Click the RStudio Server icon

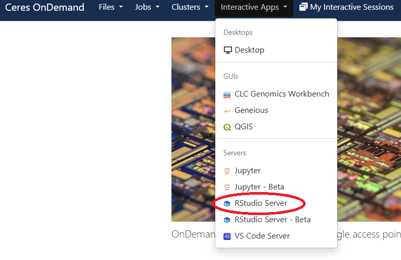227,204
